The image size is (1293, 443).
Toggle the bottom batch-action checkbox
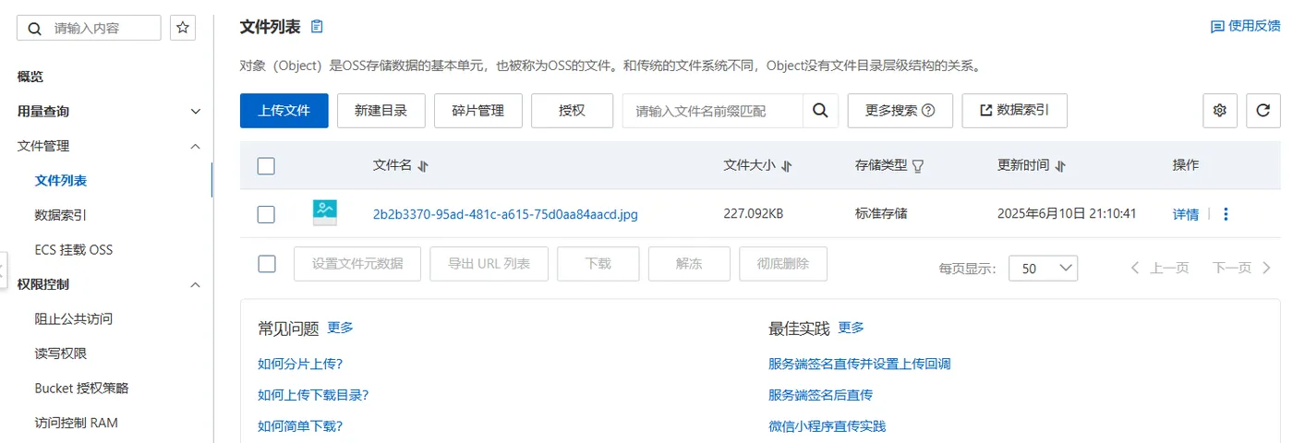pos(267,264)
